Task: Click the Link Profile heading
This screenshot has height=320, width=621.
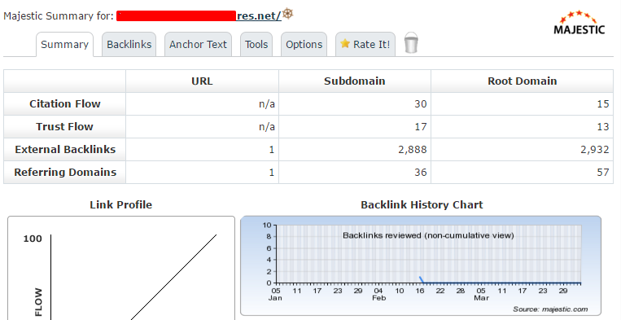Action: coord(120,204)
